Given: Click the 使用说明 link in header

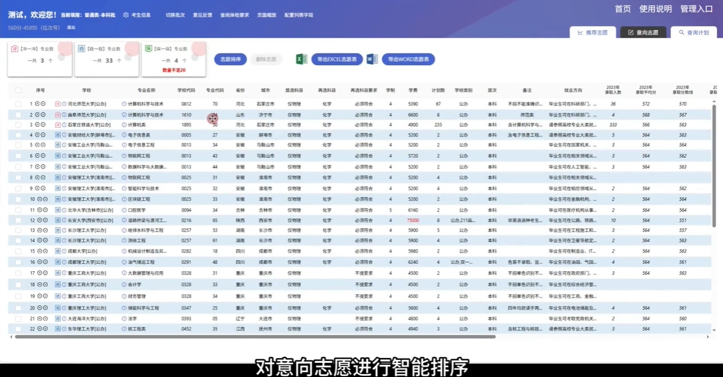Looking at the screenshot, I should coord(655,9).
